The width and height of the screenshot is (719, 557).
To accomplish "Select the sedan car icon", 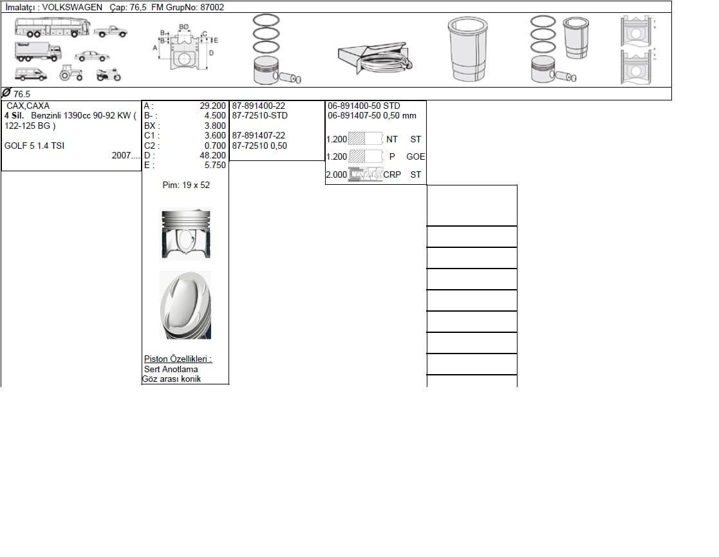I will click(92, 56).
